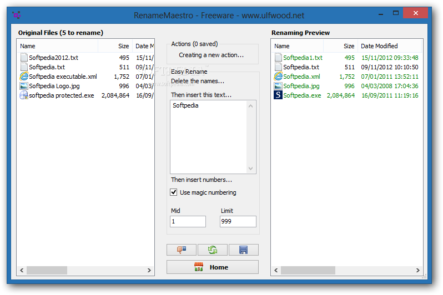Click the floppy disk save action button

[x=244, y=250]
